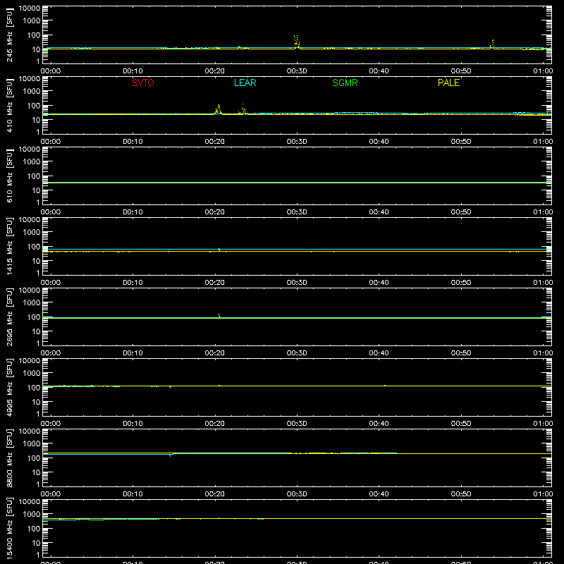Click the flat 610 MHz flux trace line
This screenshot has width=564, height=564.
pos(297,183)
